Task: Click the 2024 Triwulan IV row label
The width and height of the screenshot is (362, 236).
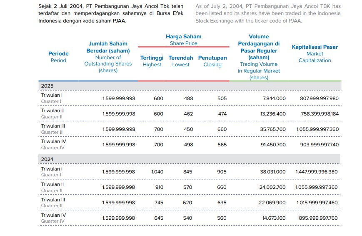Action: pos(53,218)
